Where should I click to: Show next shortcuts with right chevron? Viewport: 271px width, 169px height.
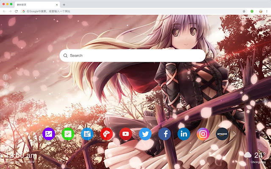pyautogui.click(x=234, y=134)
